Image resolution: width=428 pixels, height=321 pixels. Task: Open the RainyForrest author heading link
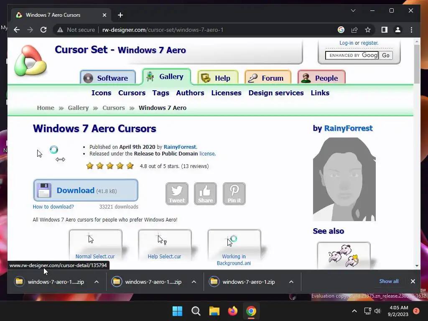(348, 128)
